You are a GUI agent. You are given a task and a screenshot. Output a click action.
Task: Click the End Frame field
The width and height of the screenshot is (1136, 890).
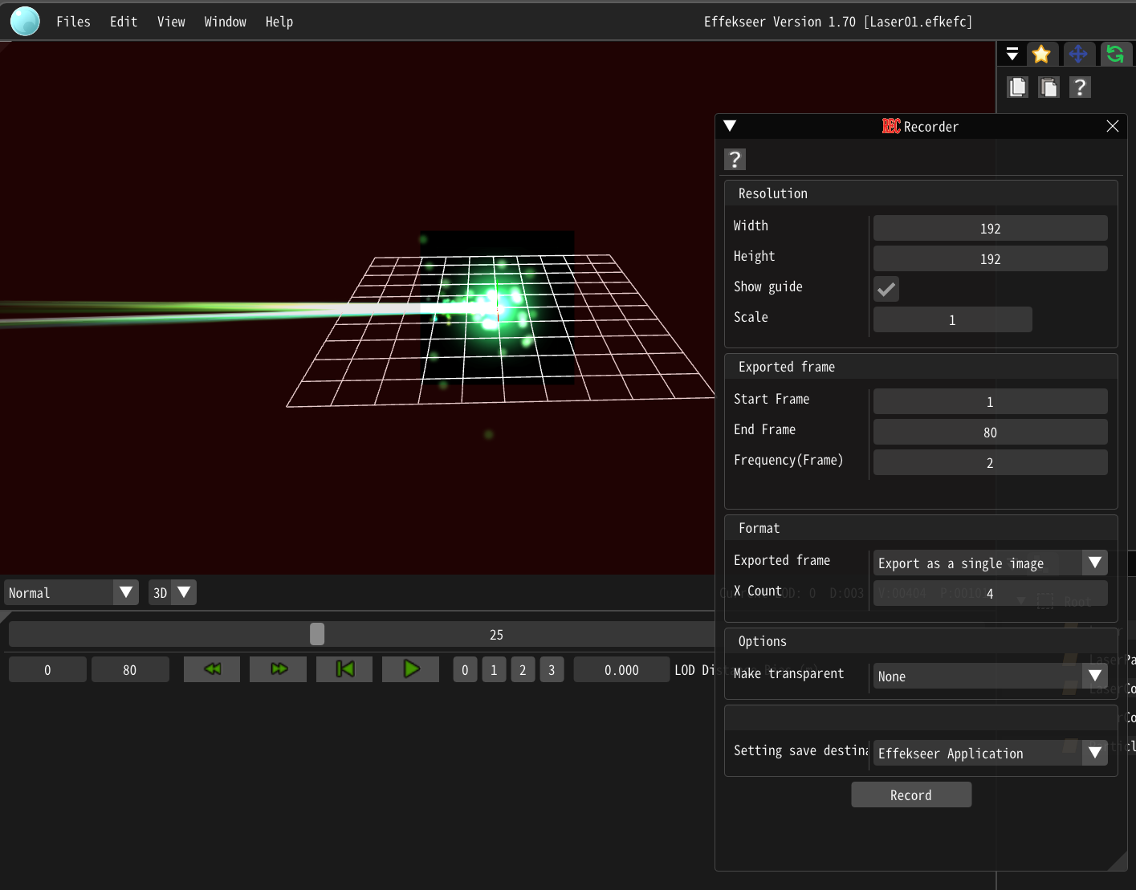point(990,432)
